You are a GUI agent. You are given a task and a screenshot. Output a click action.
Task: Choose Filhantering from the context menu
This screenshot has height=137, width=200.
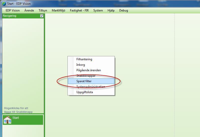pos(91,59)
